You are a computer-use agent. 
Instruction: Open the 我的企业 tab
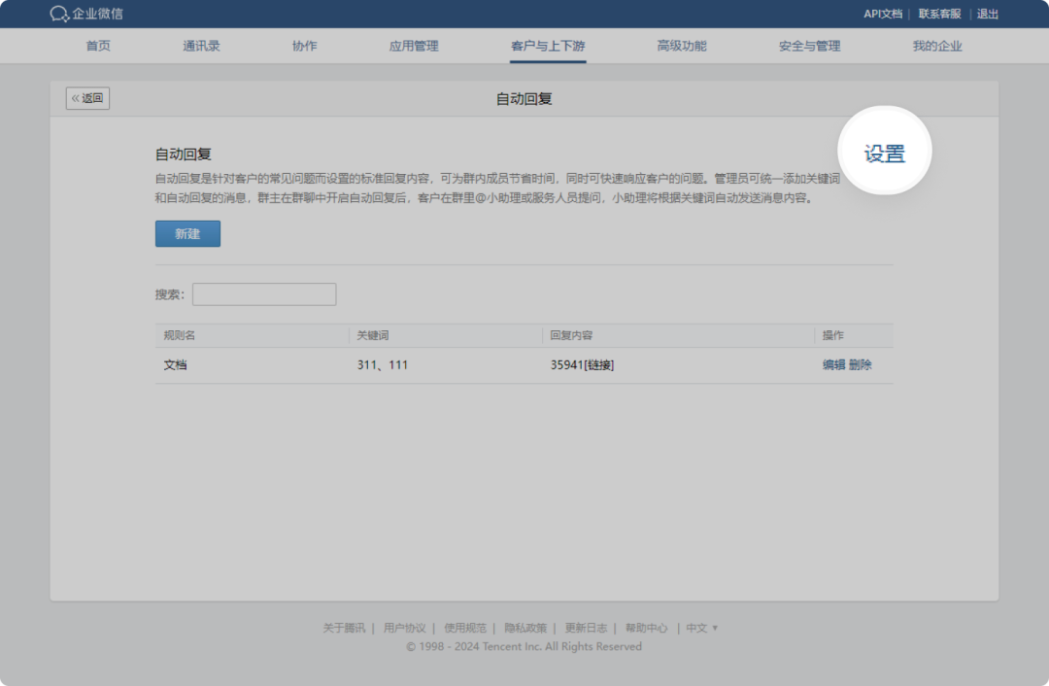click(936, 46)
